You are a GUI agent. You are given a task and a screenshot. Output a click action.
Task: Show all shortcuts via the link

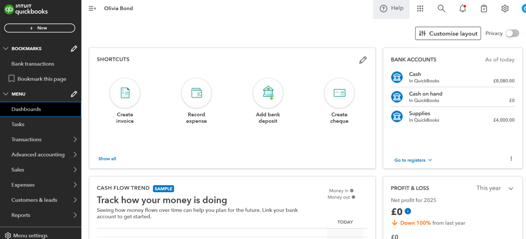[x=107, y=159]
